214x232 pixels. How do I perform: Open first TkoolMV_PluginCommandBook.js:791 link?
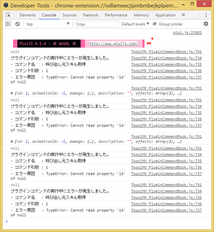[x=166, y=51]
